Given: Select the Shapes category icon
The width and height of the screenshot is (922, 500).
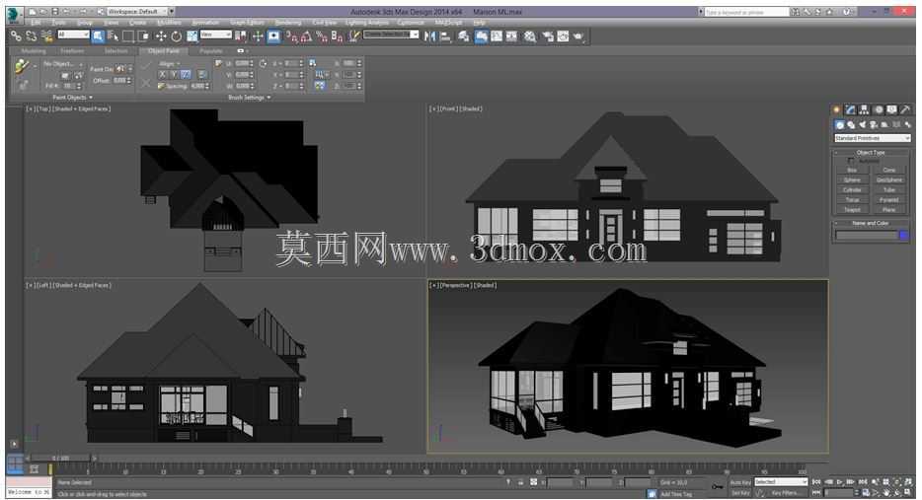Looking at the screenshot, I should tap(851, 124).
